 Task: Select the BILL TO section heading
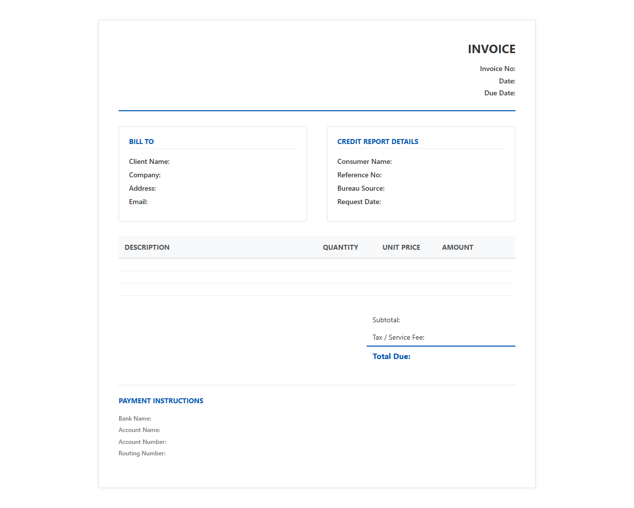tap(141, 142)
